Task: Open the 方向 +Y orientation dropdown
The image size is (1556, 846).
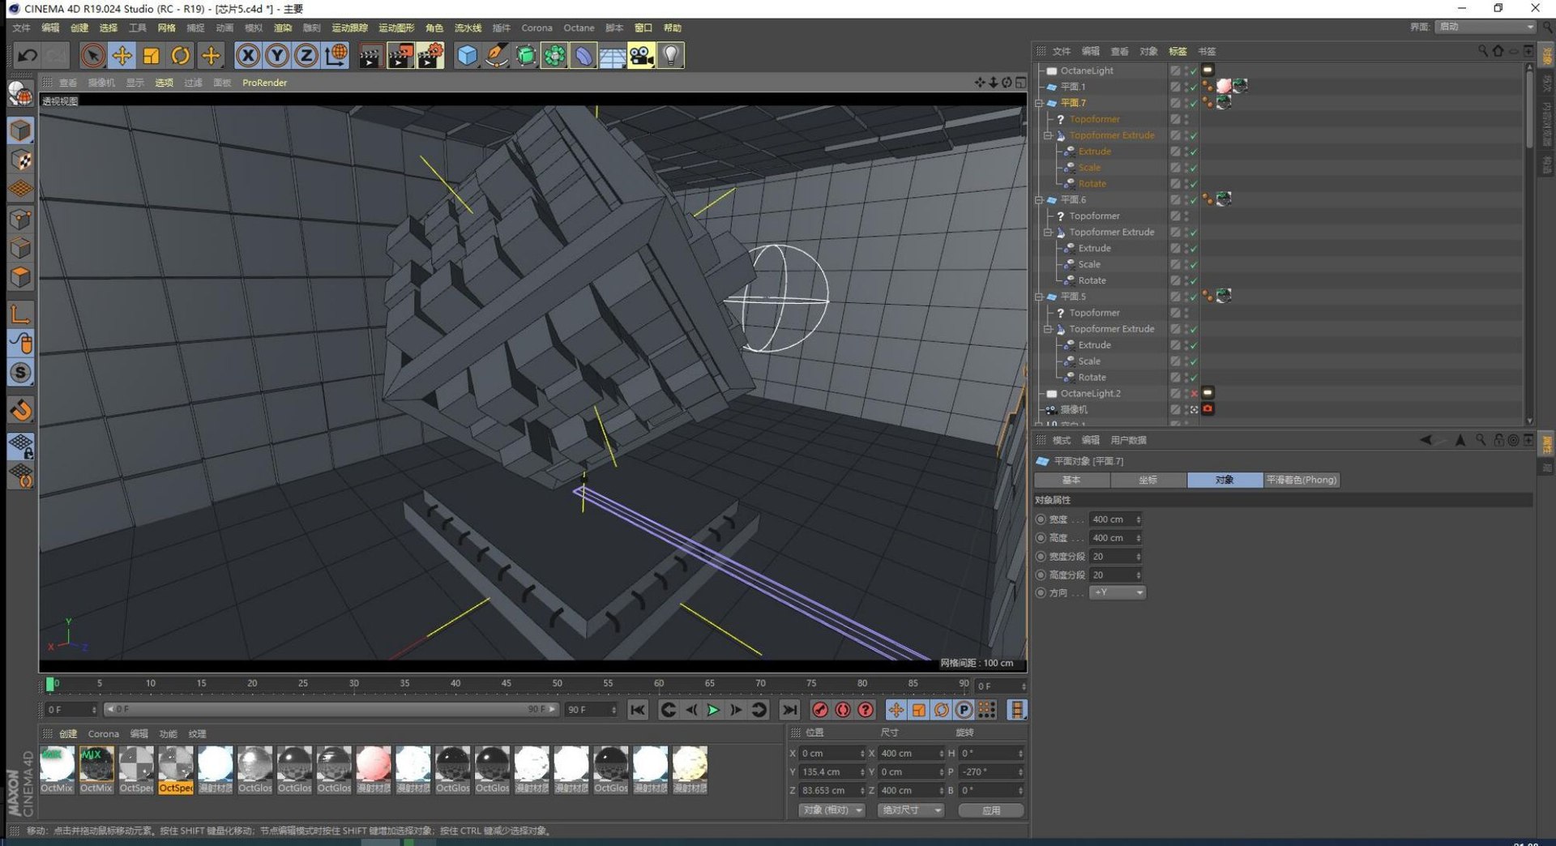Action: click(1117, 592)
